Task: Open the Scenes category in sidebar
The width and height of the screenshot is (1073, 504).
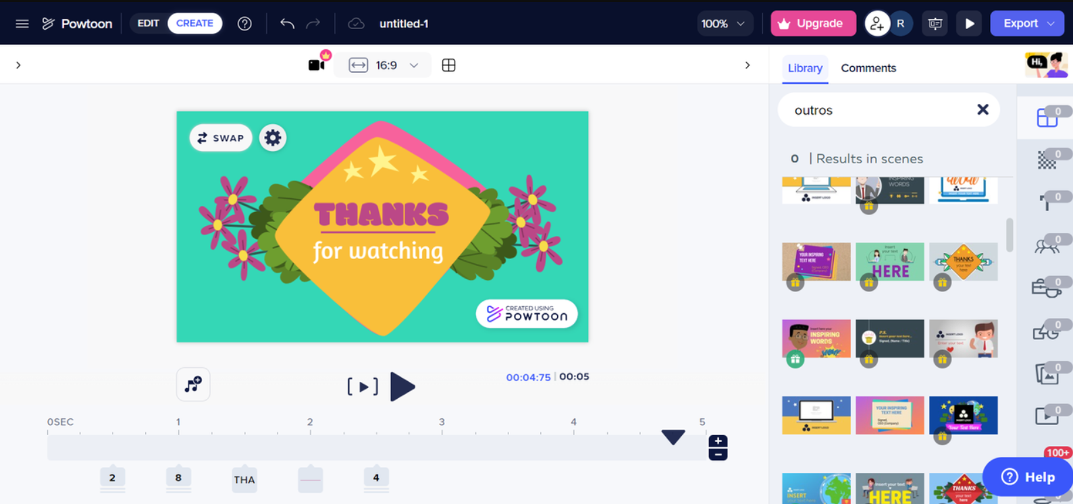Action: click(1047, 117)
